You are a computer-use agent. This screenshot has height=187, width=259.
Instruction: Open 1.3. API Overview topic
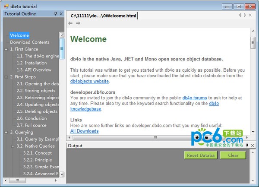(34, 70)
